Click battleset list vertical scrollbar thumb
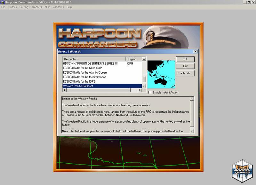The width and height of the screenshot is (256, 185). tap(144, 79)
